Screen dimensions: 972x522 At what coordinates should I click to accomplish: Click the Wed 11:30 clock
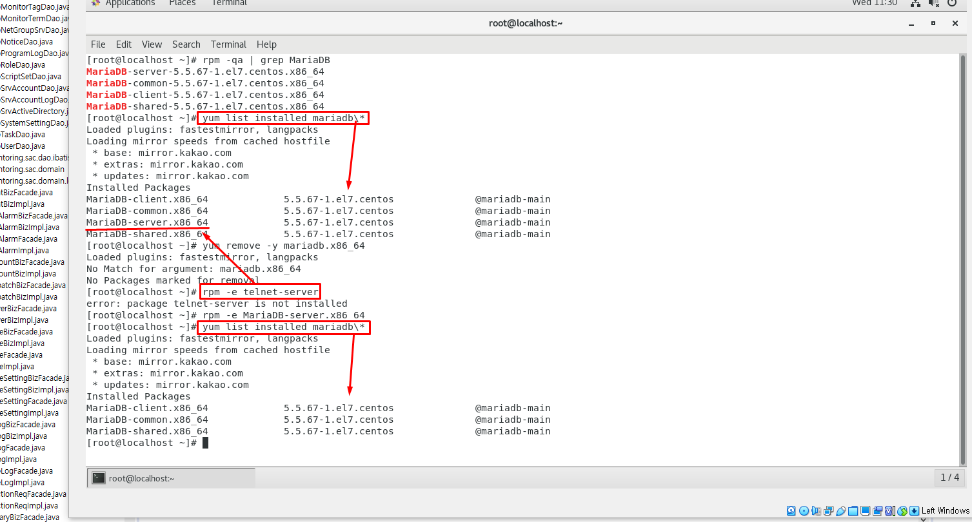(875, 3)
